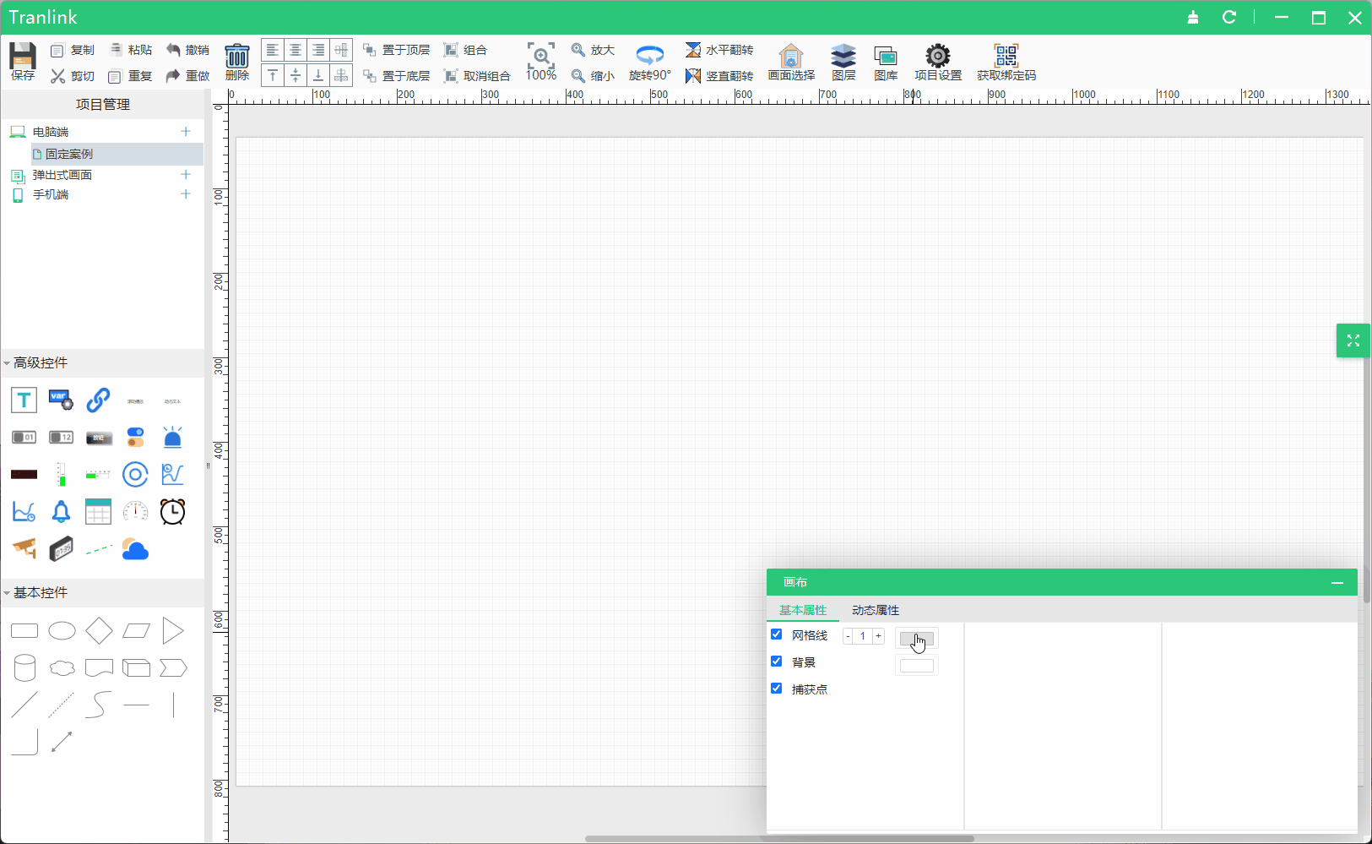This screenshot has height=844, width=1372.
Task: Pick the ellipse shape
Action: tap(62, 630)
